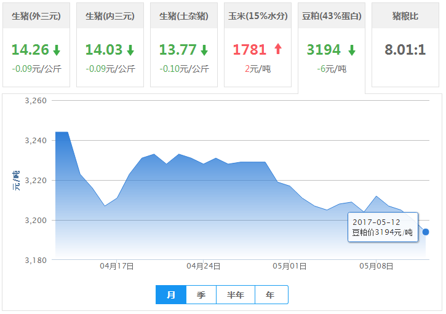Click the 04月24日 x-axis label
The image size is (446, 314).
[204, 266]
